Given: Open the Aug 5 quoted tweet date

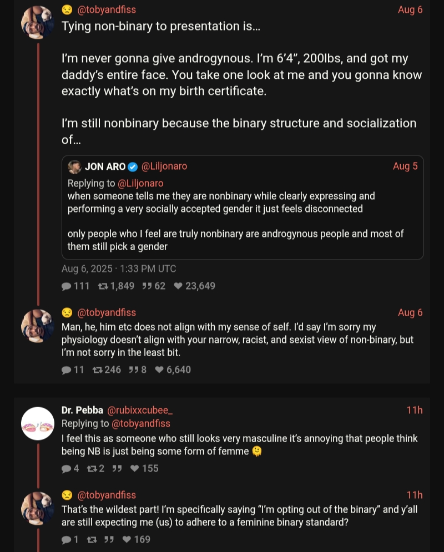Looking at the screenshot, I should (x=405, y=166).
